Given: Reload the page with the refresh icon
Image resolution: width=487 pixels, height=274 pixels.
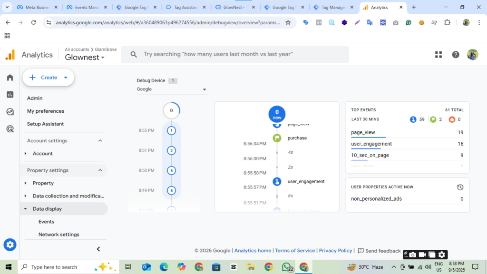Looking at the screenshot, I should 34,22.
